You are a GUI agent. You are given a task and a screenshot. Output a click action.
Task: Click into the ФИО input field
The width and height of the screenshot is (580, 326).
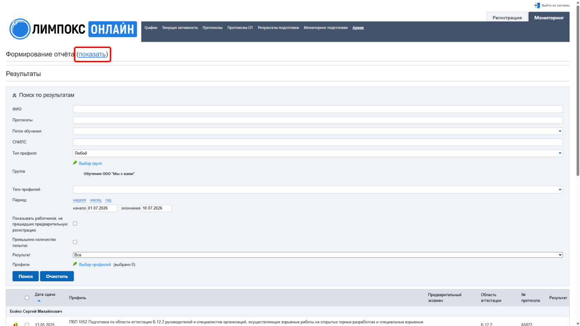318,109
